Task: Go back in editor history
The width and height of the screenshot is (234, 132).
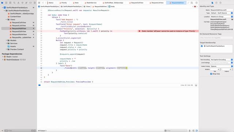Action: [43, 3]
